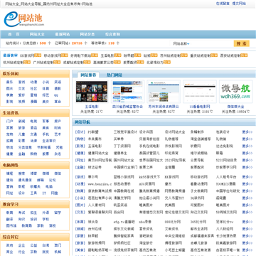Select 音乐 under 娱乐休闲
This screenshot has width=256, height=256.
click(10, 82)
